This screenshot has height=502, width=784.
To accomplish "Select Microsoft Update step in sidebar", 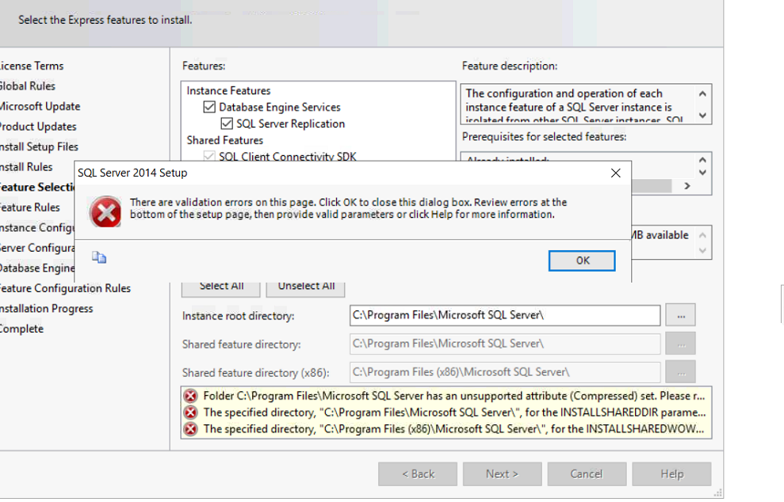I will coord(40,106).
